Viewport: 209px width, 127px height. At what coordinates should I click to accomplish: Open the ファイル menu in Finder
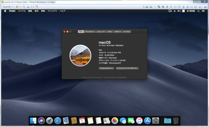pos(22,11)
